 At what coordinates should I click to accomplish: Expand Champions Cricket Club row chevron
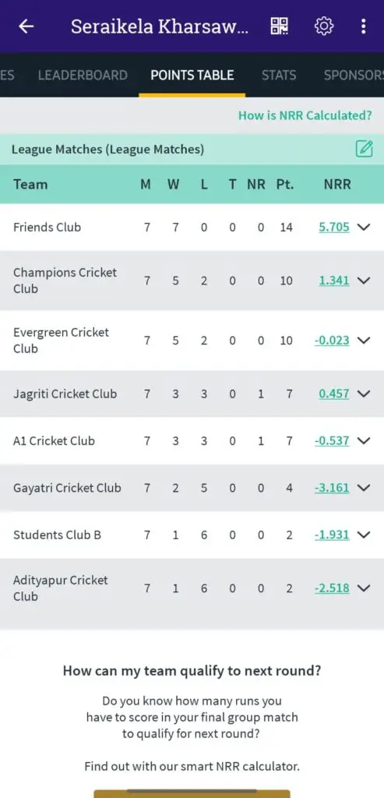(x=364, y=281)
